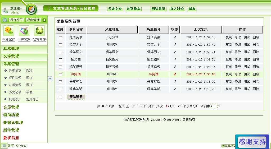
Task: Click timestamp 2011-11-20 1:25:07
Action: point(201,67)
